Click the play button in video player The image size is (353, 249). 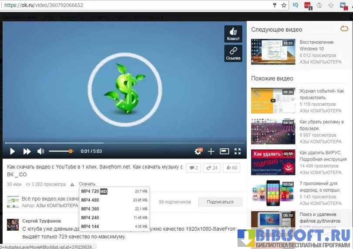tap(13, 151)
